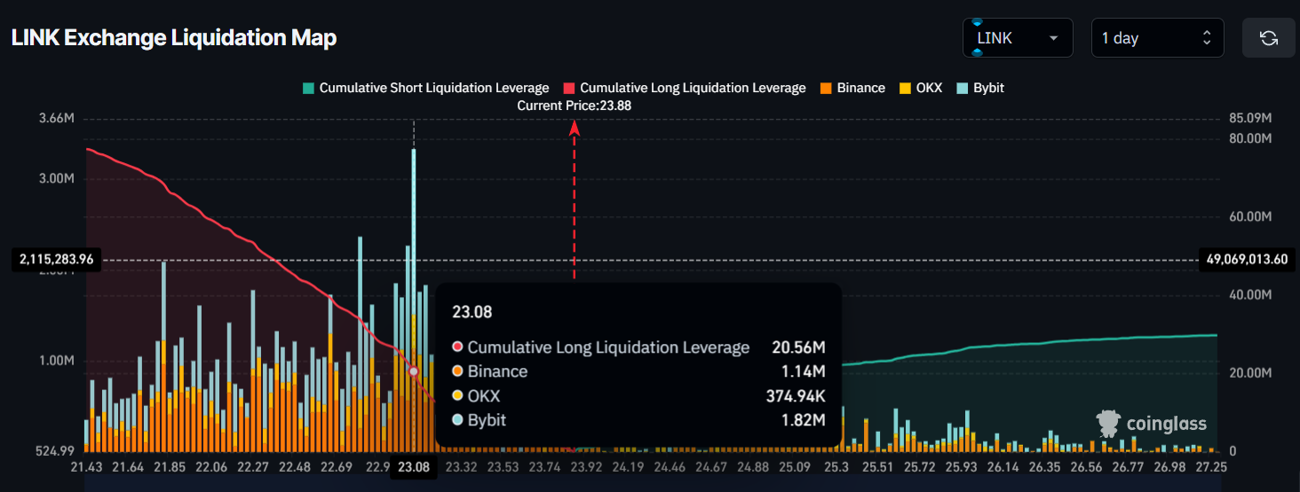The width and height of the screenshot is (1300, 492).
Task: Click the 26.14 x-axis price label
Action: click(x=1003, y=467)
